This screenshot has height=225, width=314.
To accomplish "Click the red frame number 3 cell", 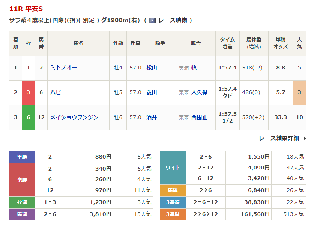I will [29, 93].
